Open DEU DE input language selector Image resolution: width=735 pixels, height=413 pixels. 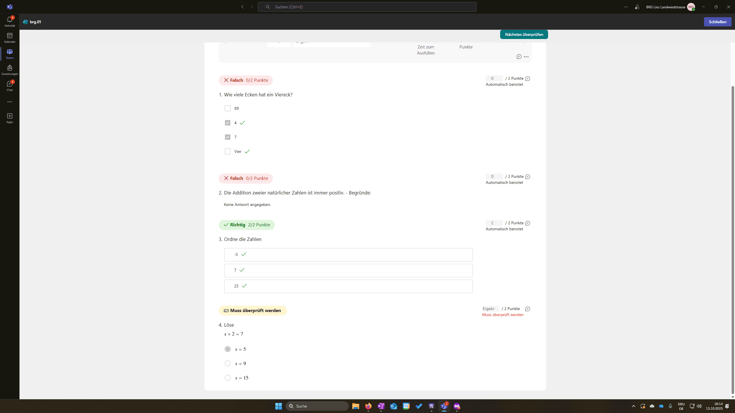pos(681,406)
